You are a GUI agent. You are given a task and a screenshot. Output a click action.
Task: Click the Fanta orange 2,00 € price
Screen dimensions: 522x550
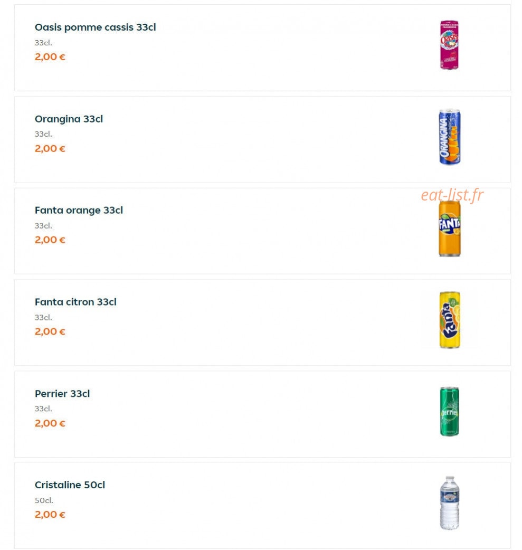pyautogui.click(x=50, y=240)
